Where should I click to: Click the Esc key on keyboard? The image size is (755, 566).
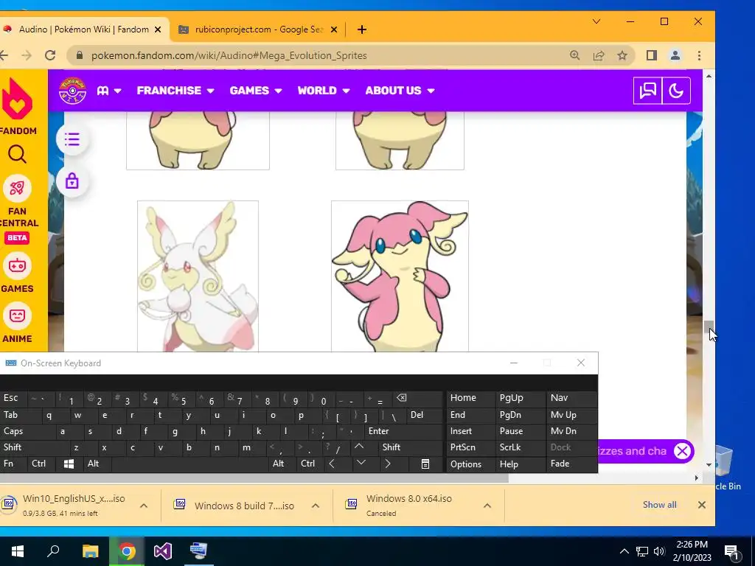click(13, 398)
